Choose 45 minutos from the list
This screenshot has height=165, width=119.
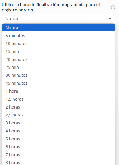[x=58, y=83]
